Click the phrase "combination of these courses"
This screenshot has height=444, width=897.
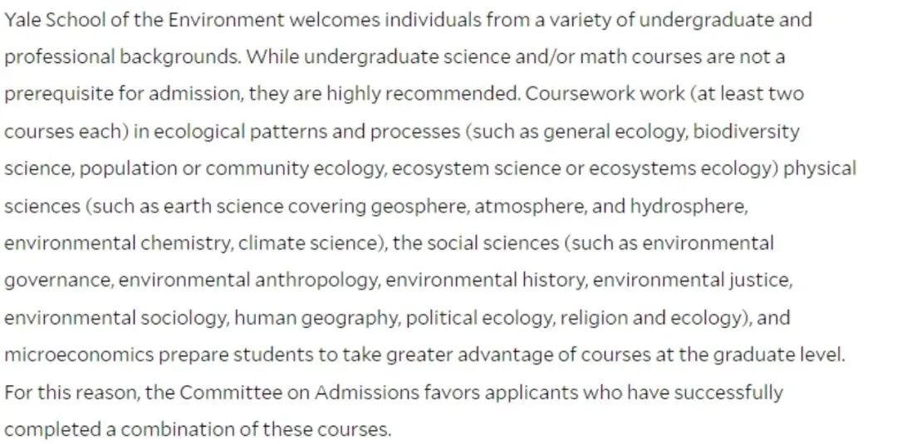pyautogui.click(x=254, y=430)
